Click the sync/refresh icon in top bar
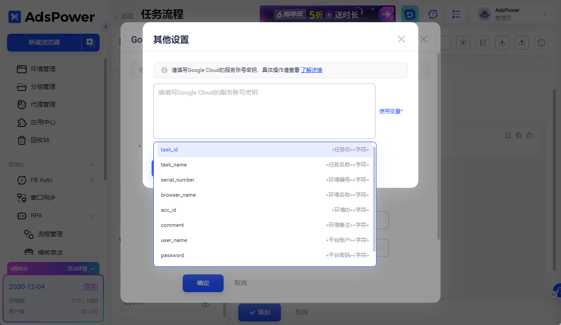The width and height of the screenshot is (561, 325). 433,14
